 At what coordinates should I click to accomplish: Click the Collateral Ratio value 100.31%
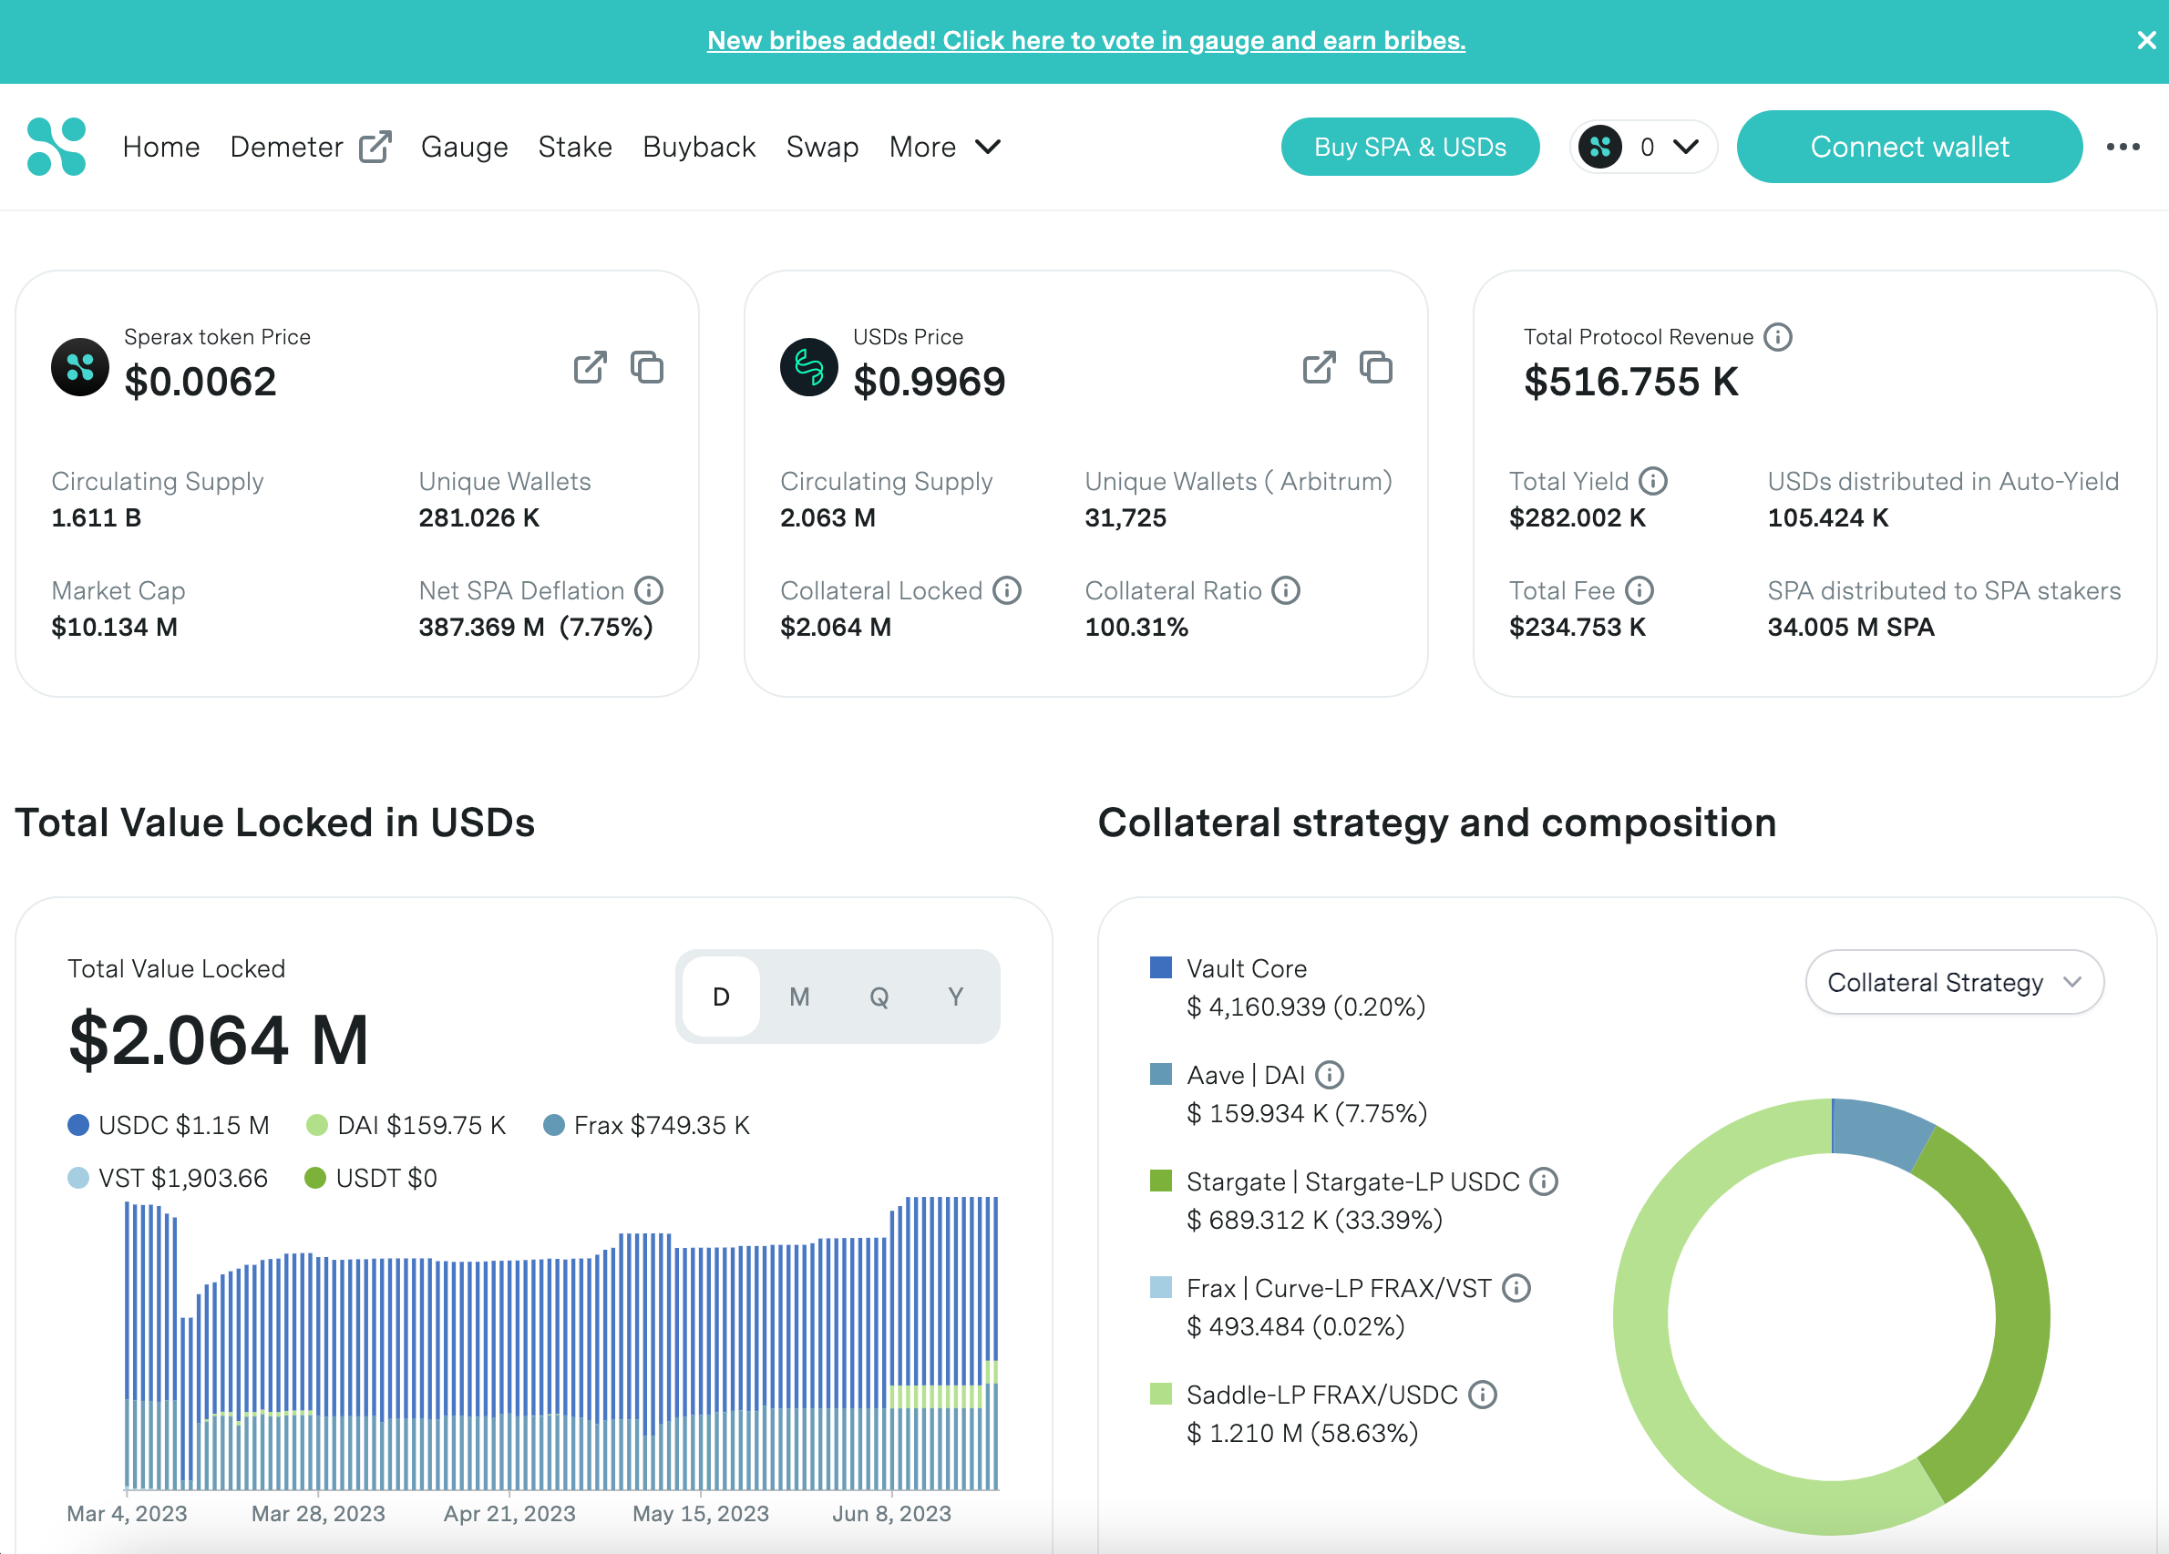pos(1136,627)
